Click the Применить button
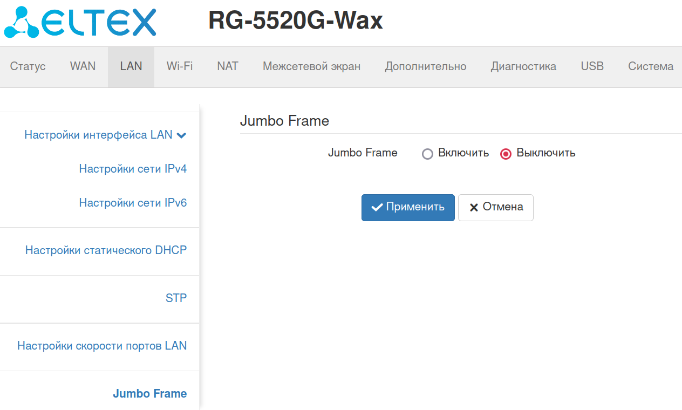This screenshot has height=410, width=682. coord(408,208)
